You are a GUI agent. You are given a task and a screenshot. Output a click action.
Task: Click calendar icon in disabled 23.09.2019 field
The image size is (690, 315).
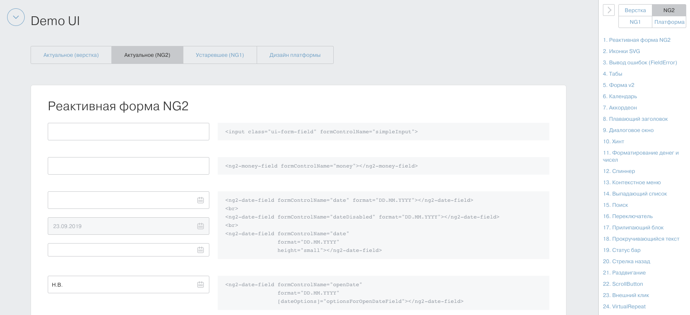pos(201,226)
